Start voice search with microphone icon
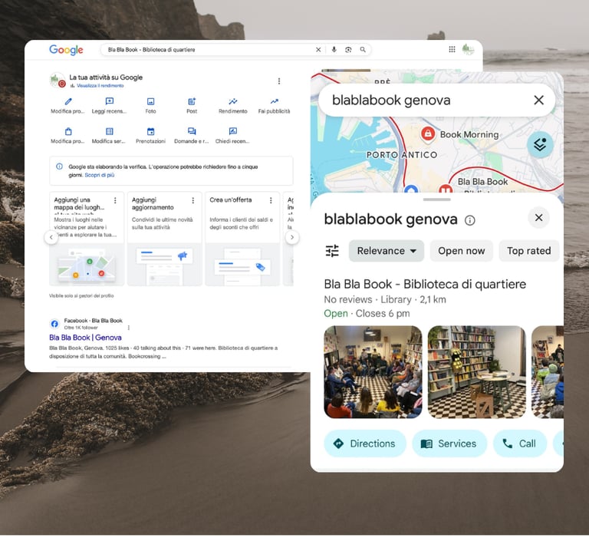Viewport: 589px width, 544px height. click(x=334, y=50)
